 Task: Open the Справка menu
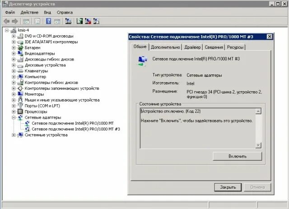(x=65, y=12)
